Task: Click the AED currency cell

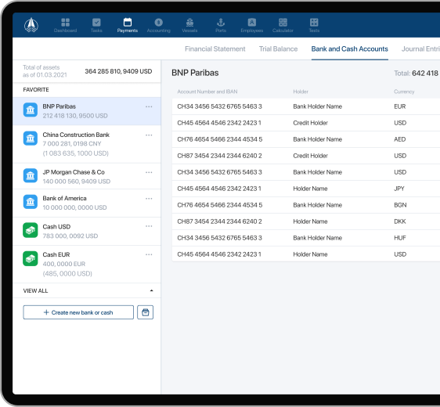Action: point(400,139)
